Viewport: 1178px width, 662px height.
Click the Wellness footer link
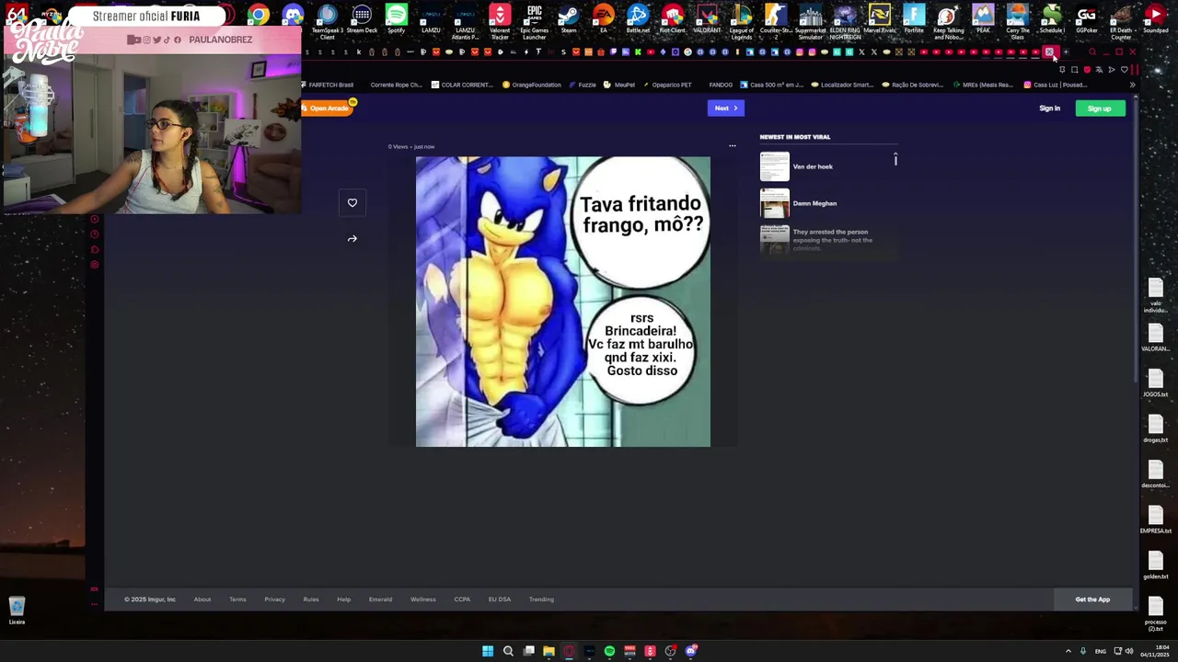pyautogui.click(x=423, y=599)
